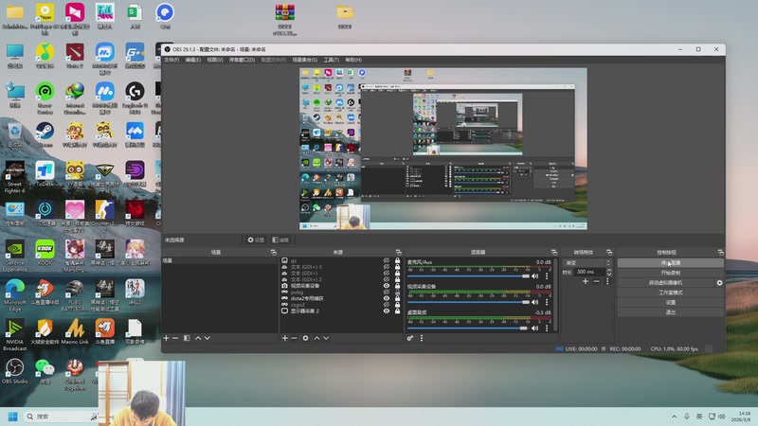Open mixer panel three-dot menu beside gears
Viewport: 758px width, 426px height.
pyautogui.click(x=422, y=338)
